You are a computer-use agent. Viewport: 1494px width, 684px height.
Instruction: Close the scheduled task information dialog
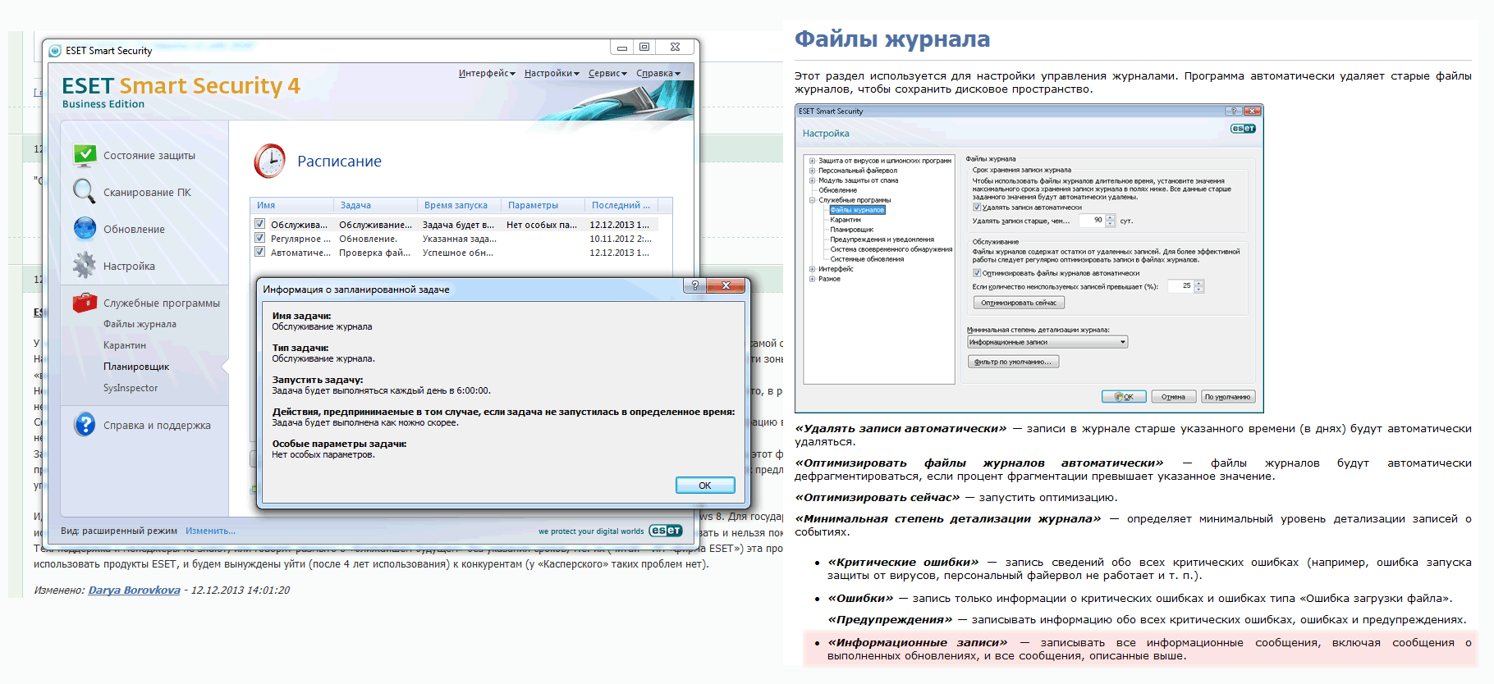click(x=726, y=285)
